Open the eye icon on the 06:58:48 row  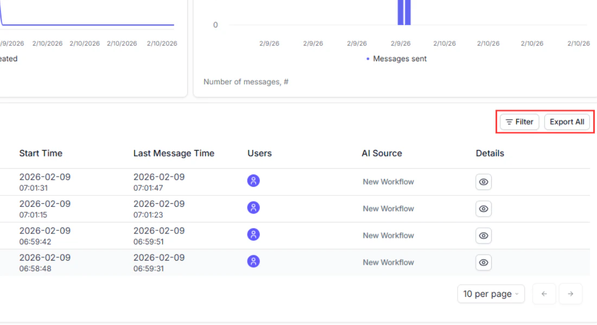tap(483, 262)
